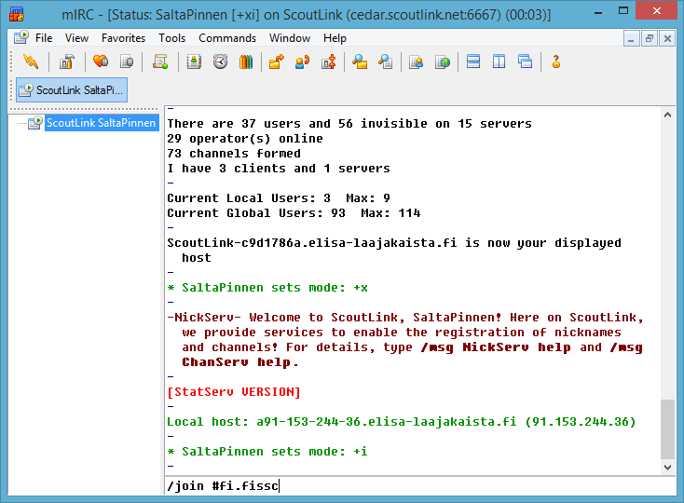Open Received Files folder icon

360,61
